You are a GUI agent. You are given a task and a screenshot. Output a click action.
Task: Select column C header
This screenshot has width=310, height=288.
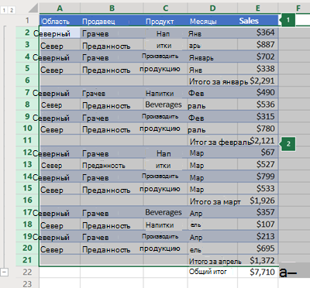pyautogui.click(x=166, y=9)
